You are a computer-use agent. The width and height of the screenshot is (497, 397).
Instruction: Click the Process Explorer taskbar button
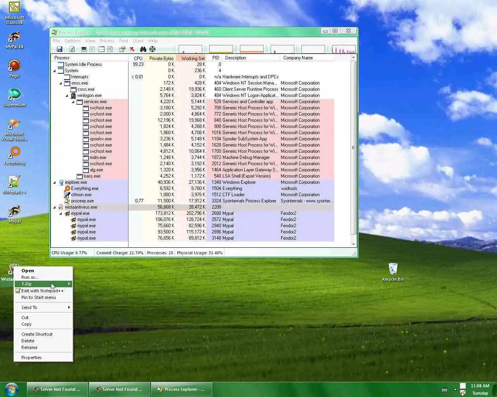click(x=181, y=389)
